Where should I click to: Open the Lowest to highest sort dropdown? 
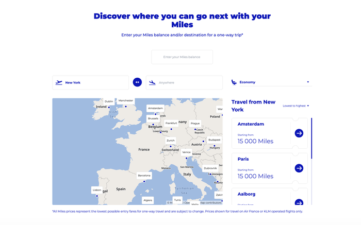tap(296, 106)
